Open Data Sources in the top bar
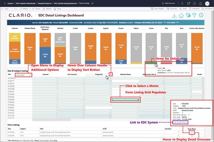The image size is (214, 142). [168, 3]
